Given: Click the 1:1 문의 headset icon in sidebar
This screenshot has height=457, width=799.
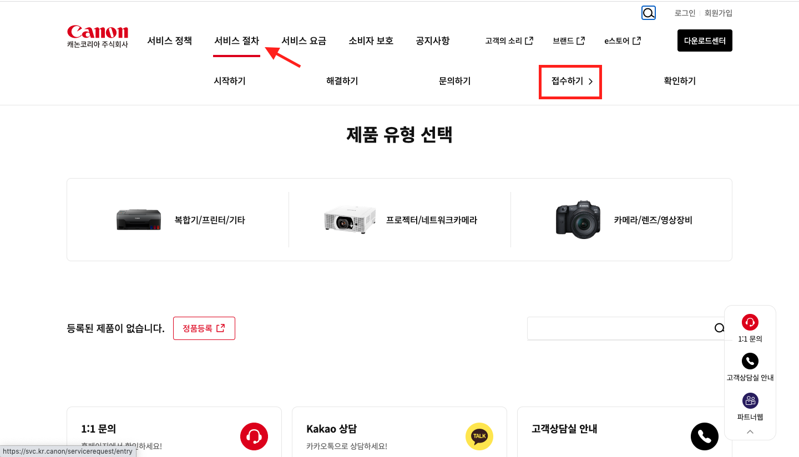Looking at the screenshot, I should point(750,322).
